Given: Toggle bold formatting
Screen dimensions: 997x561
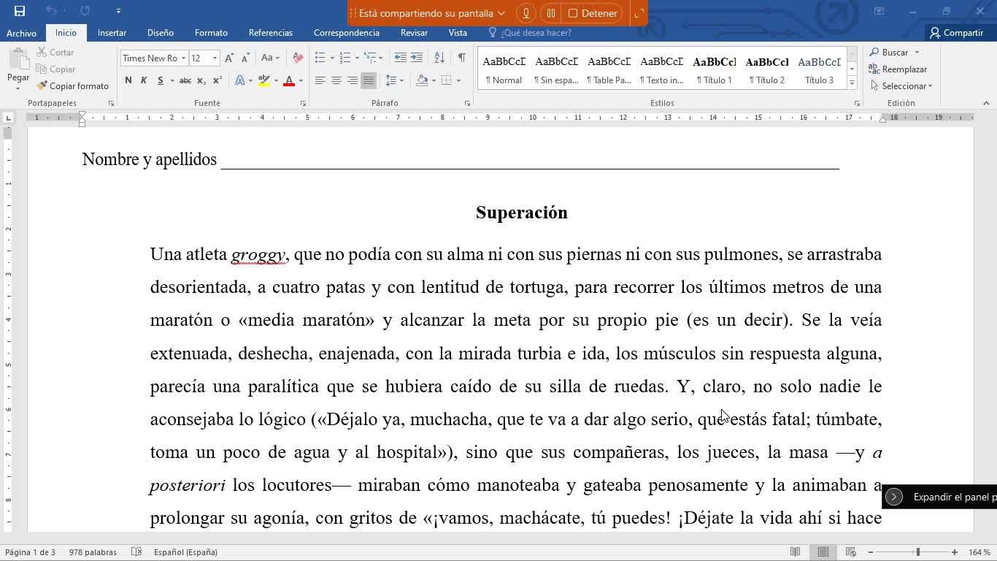Looking at the screenshot, I should pos(128,80).
